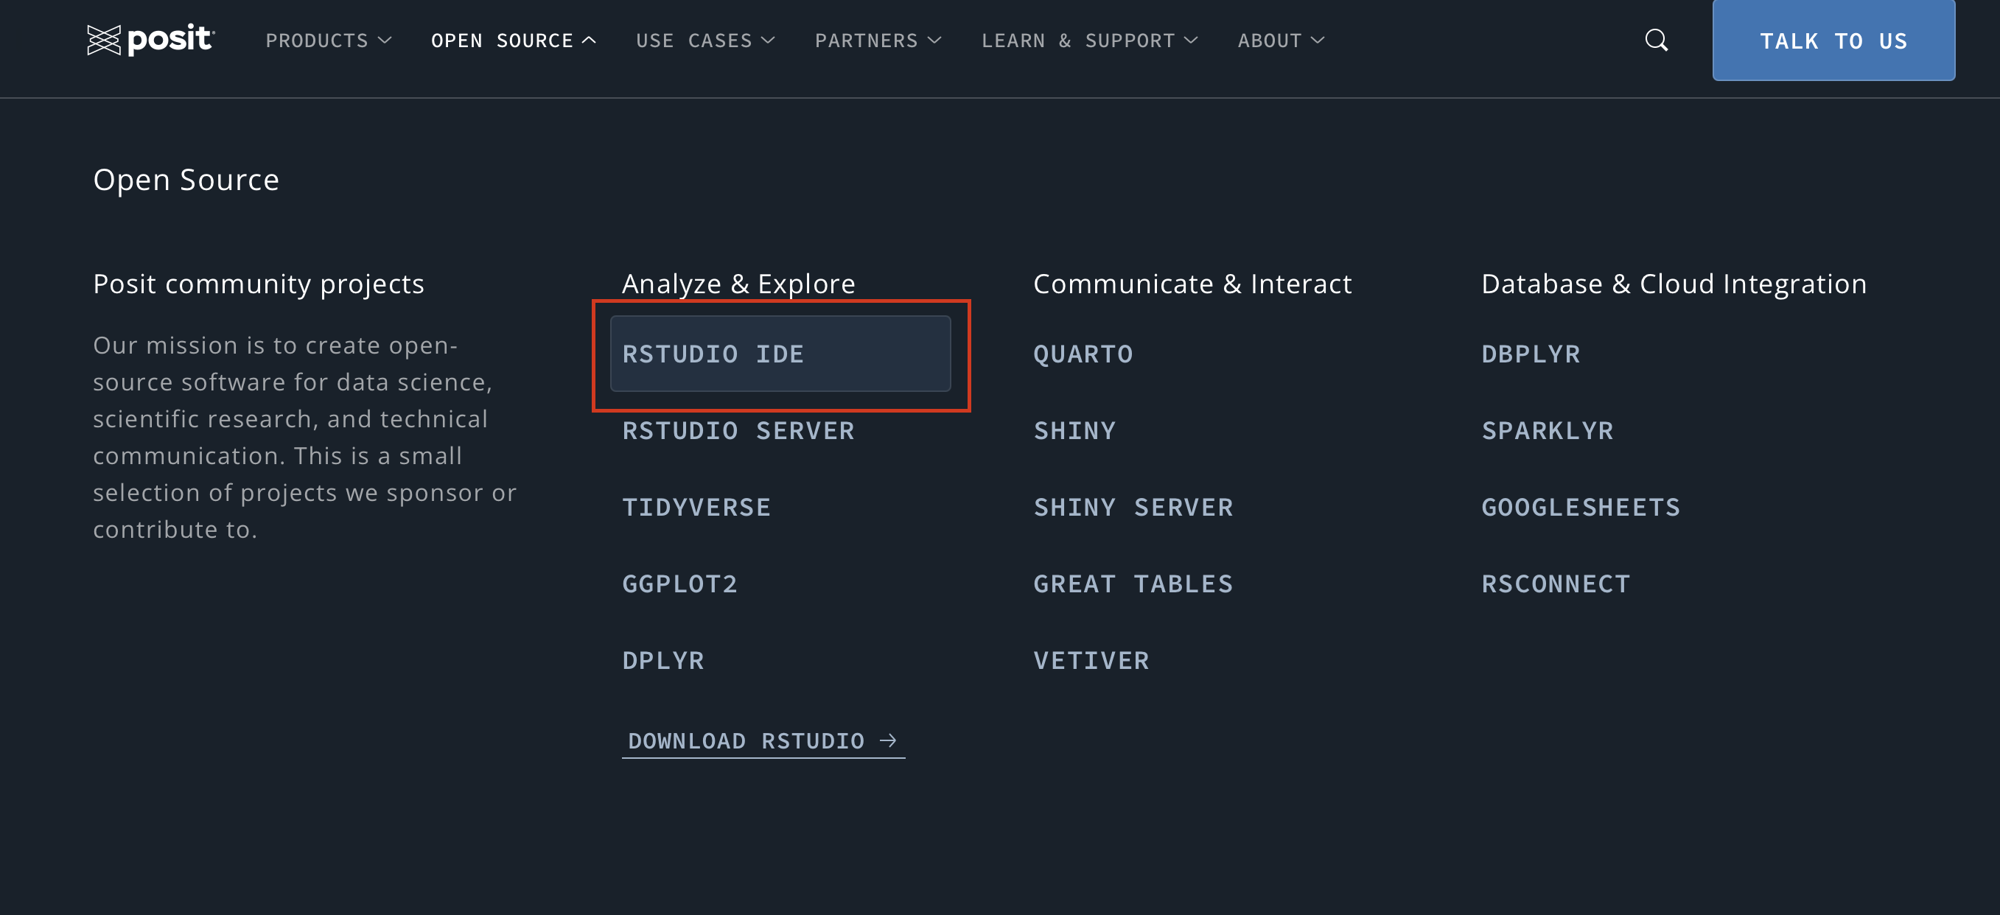Open the RStudio Server link
Viewport: 2000px width, 915px height.
coord(738,431)
